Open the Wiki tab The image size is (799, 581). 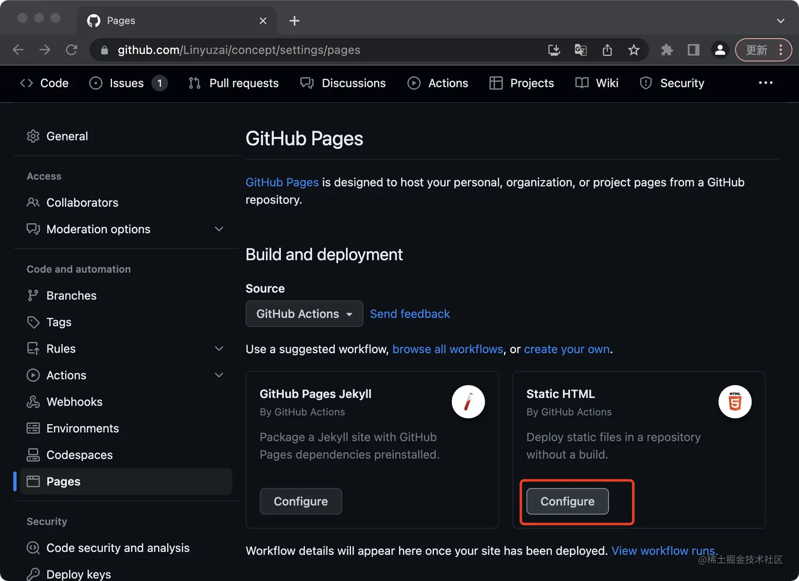pyautogui.click(x=597, y=83)
